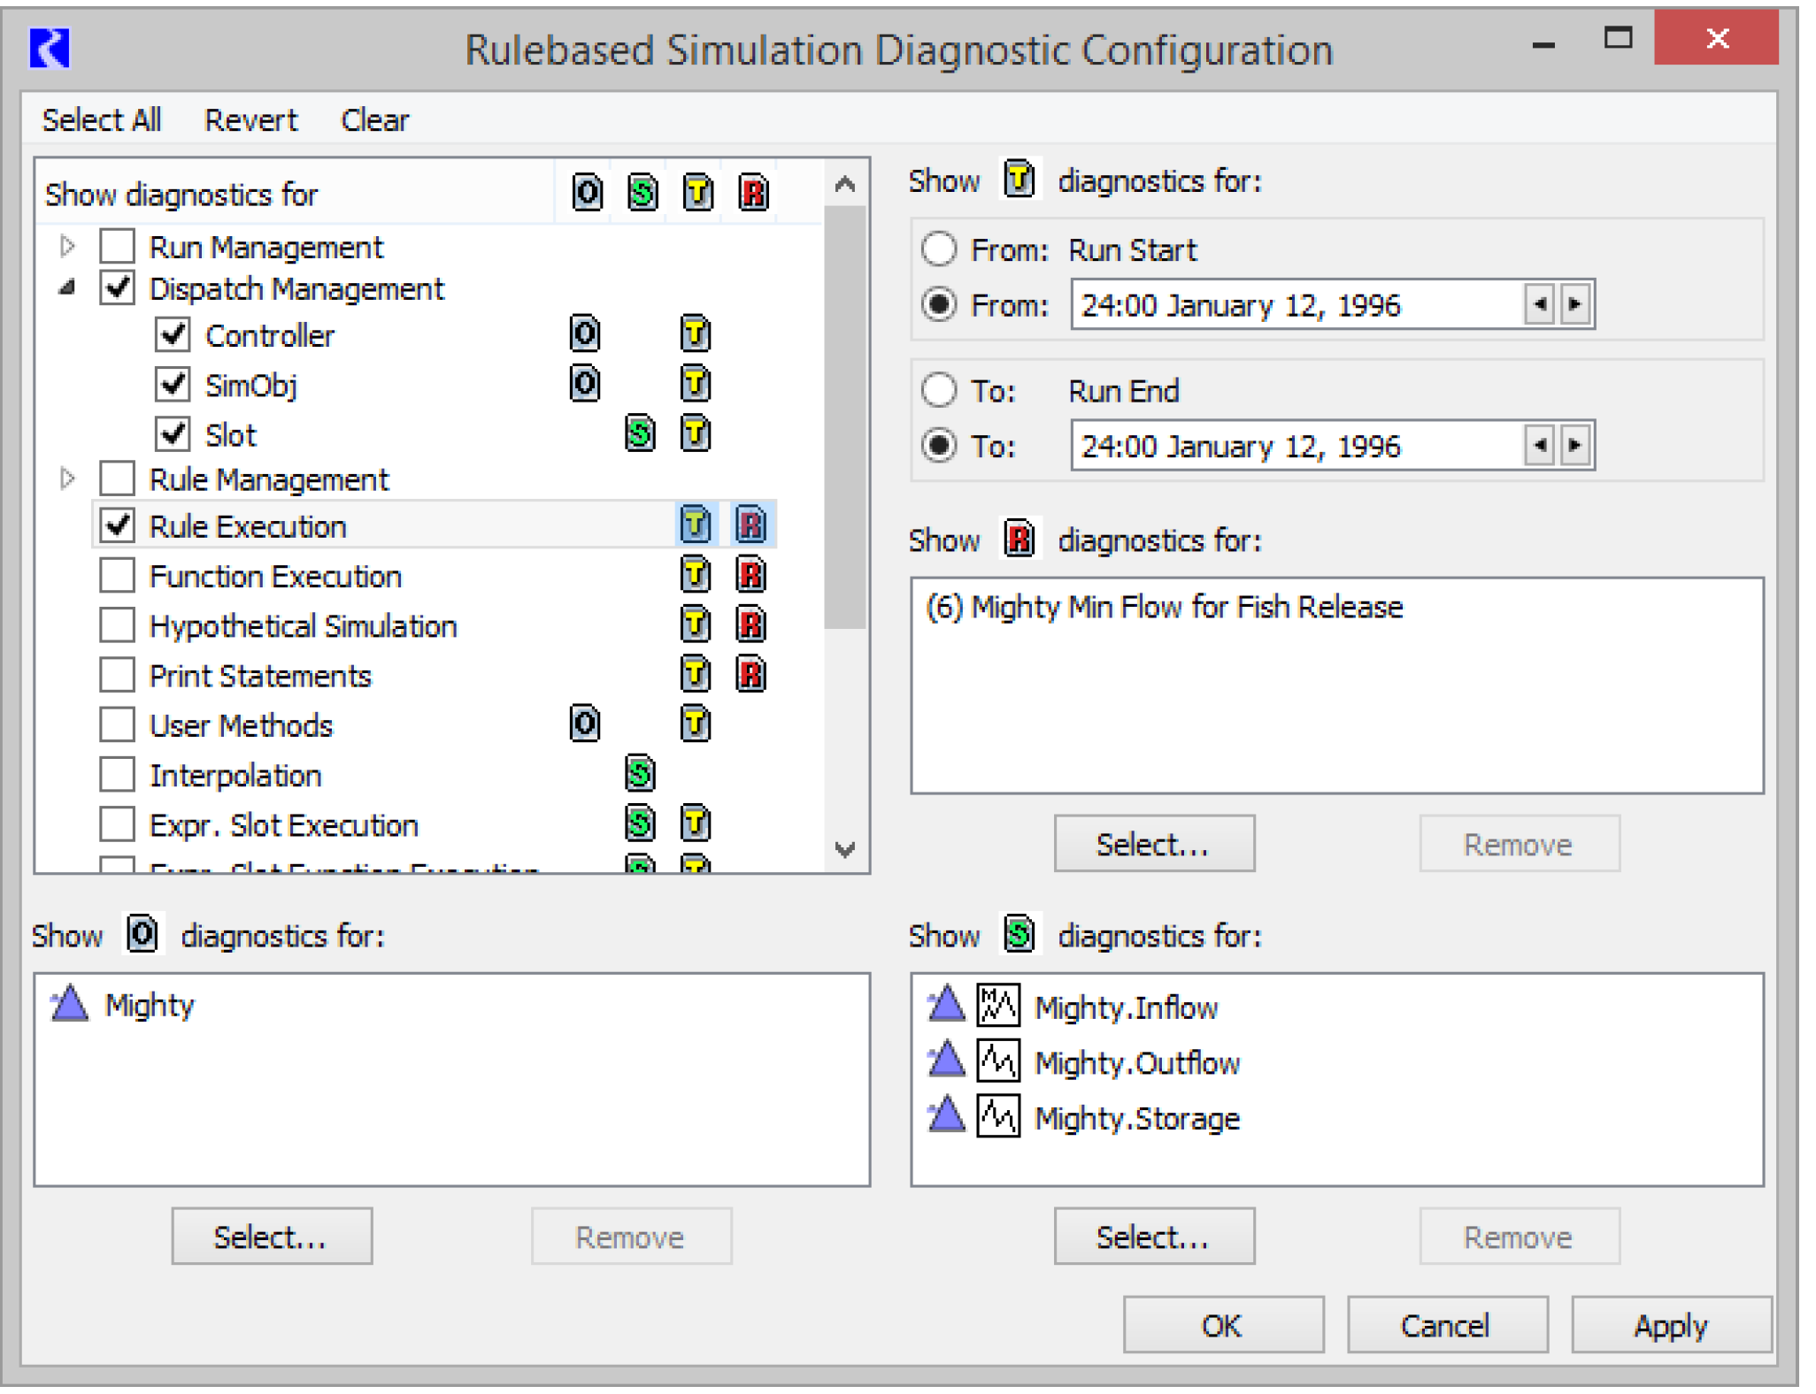Click the red R icon in Rule Execution row
Screen dimensions: 1816x1394
(x=750, y=525)
